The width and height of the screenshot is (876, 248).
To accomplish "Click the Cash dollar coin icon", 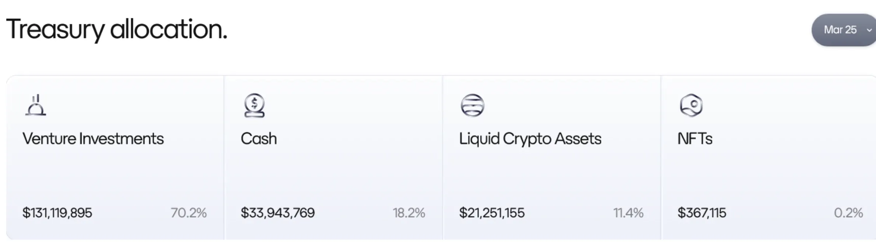I will (x=254, y=105).
